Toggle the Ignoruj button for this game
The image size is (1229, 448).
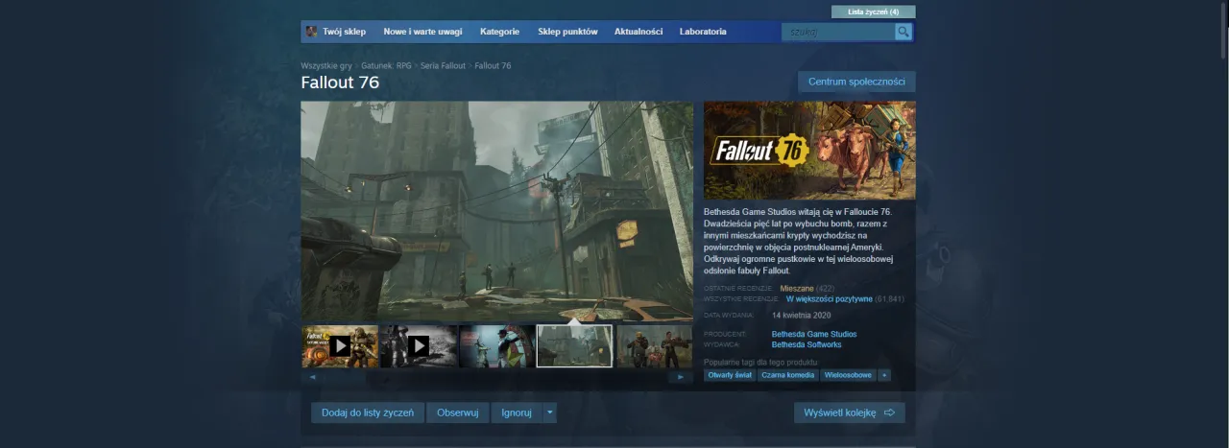[516, 413]
